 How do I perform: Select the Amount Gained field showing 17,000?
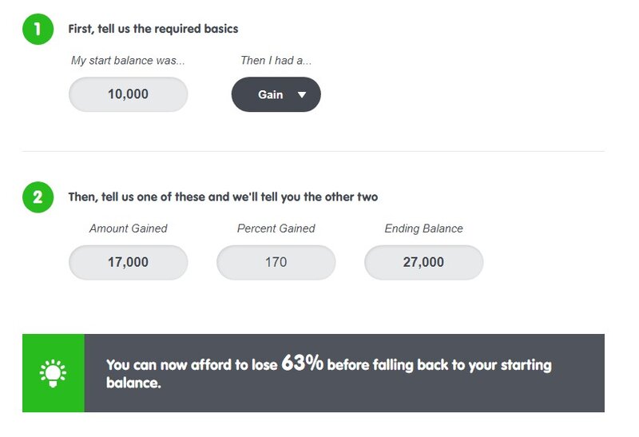pyautogui.click(x=128, y=262)
